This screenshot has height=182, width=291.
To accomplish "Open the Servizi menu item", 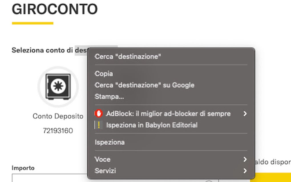I will click(x=105, y=171).
